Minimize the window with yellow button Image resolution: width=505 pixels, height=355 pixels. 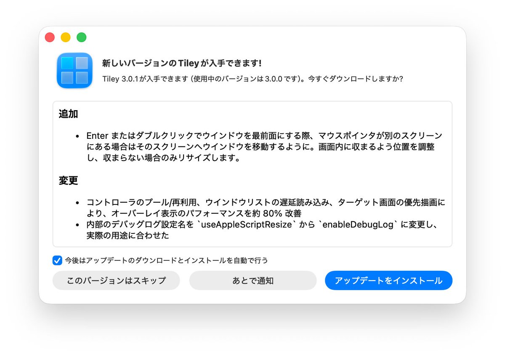[66, 37]
